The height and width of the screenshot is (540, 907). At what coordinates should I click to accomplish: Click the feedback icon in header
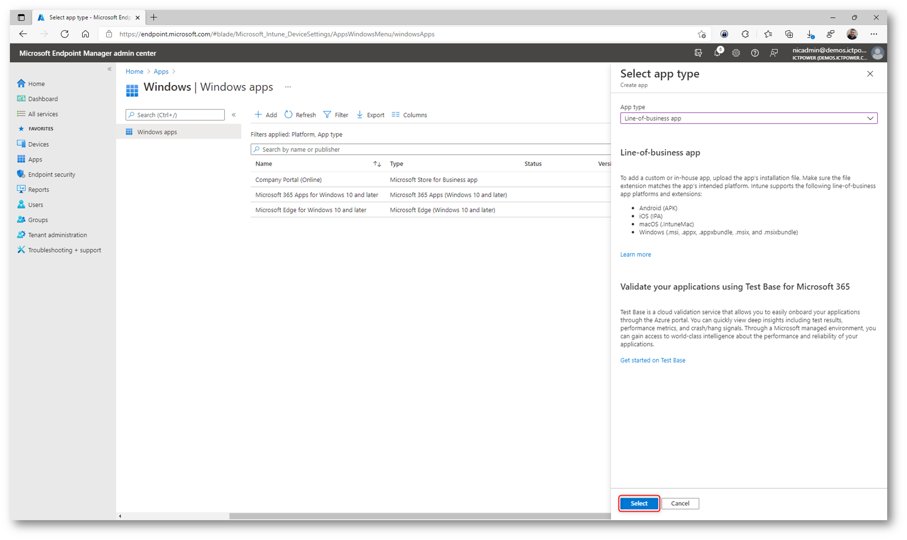click(773, 53)
